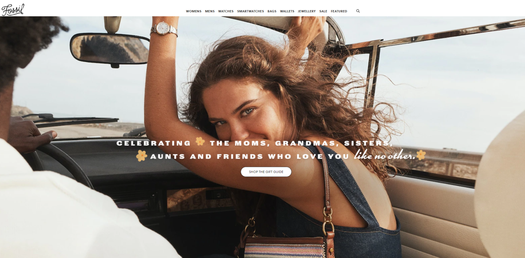Viewport: 525px width, 258px height.
Task: Open the WOMENS menu
Action: coord(193,11)
